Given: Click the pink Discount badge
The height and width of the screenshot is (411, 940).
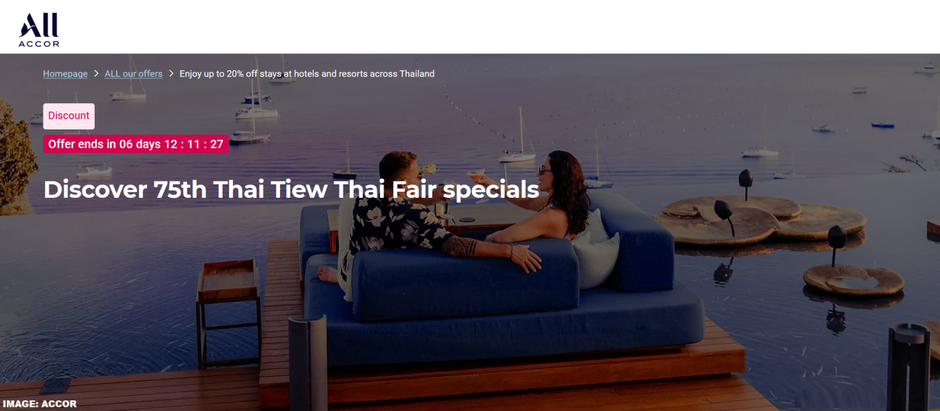Looking at the screenshot, I should click(x=68, y=116).
